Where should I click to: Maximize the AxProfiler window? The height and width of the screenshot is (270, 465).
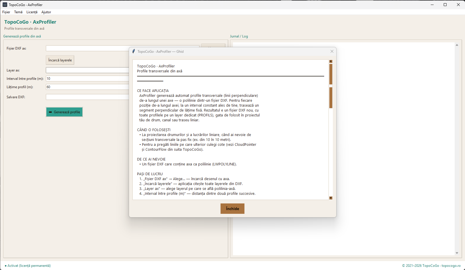pos(445,5)
